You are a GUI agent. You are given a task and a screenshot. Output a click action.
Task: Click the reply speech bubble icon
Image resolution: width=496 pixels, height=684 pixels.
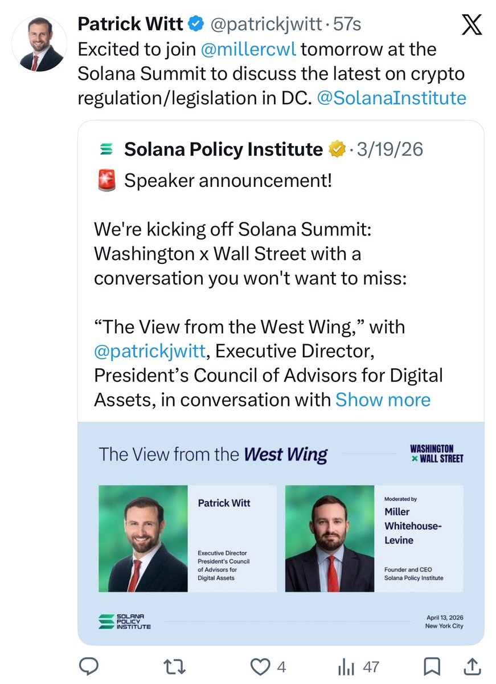(x=89, y=666)
